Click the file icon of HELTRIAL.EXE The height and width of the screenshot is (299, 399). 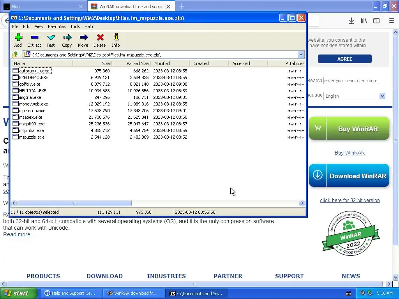(x=16, y=90)
